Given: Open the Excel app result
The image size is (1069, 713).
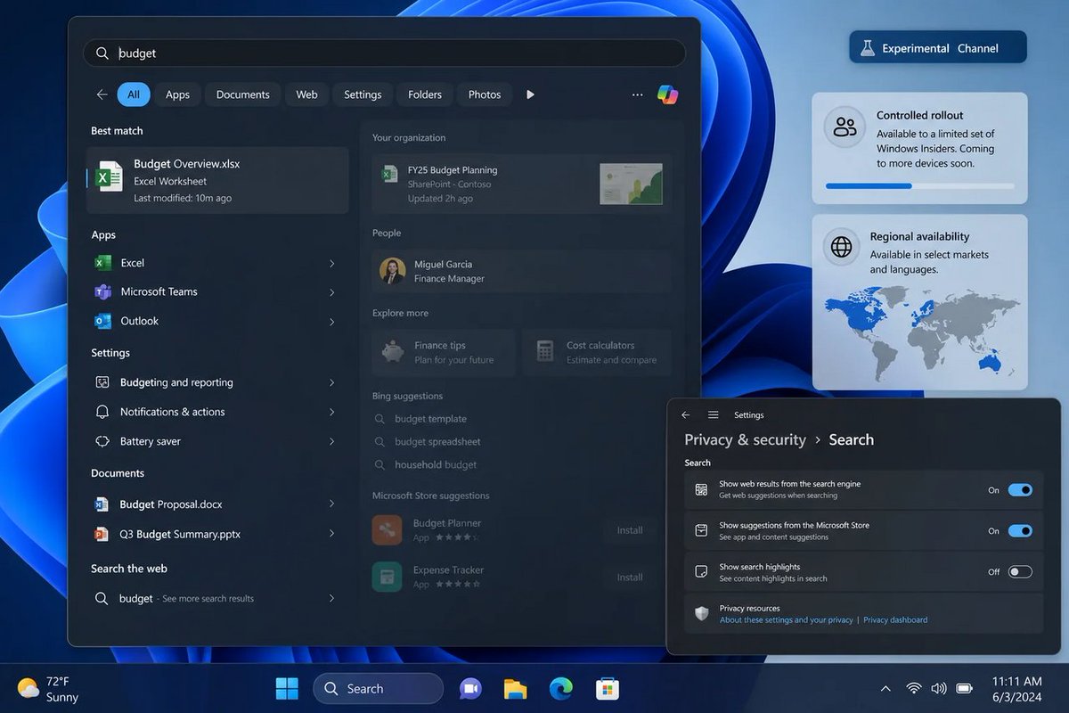Looking at the screenshot, I should point(215,263).
